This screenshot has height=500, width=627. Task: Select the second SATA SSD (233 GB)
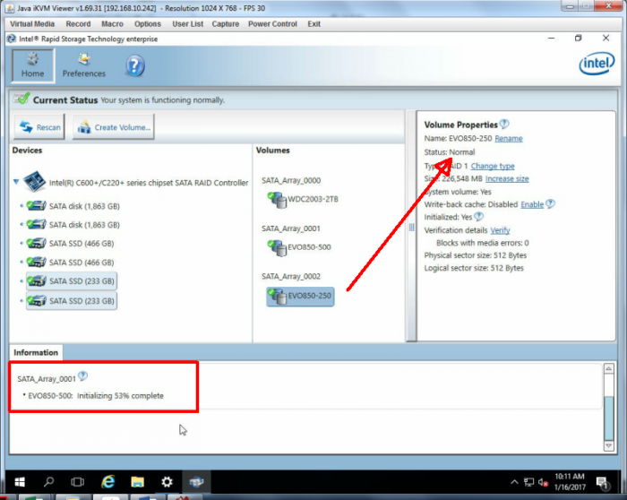tap(72, 300)
